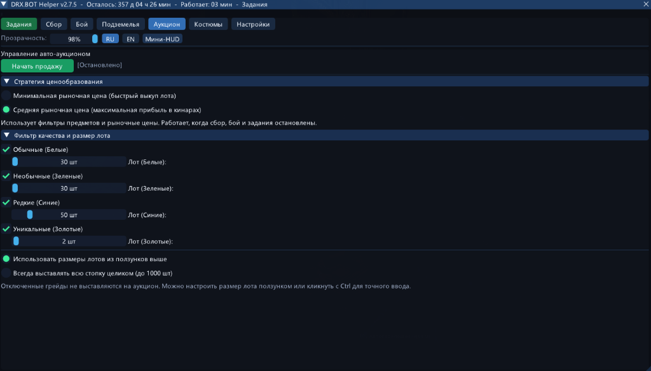Switch interface language to RU
This screenshot has width=651, height=371.
(110, 39)
